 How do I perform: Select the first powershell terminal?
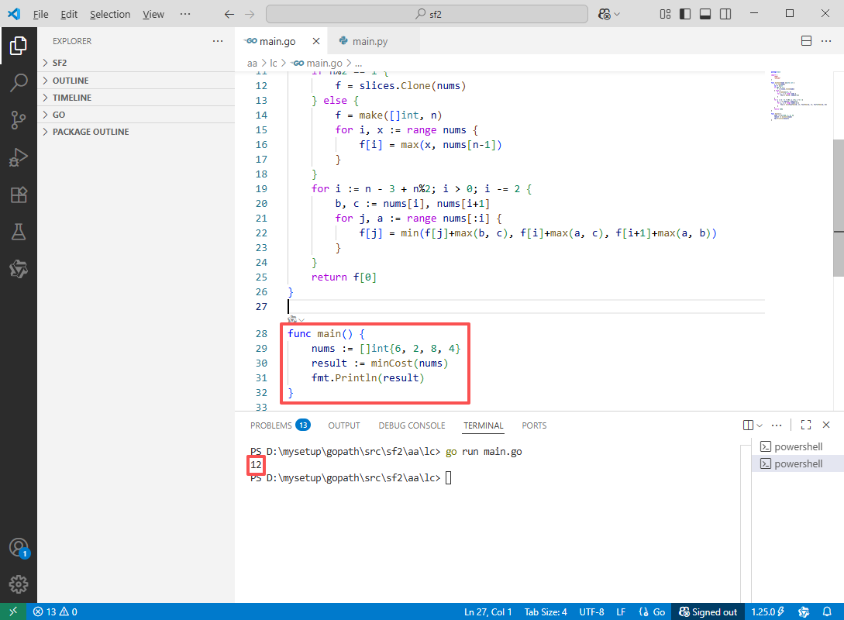click(797, 446)
